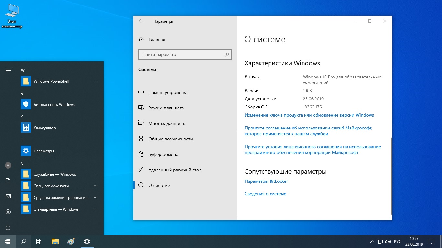Click the Многозадачность icon

pyautogui.click(x=141, y=123)
